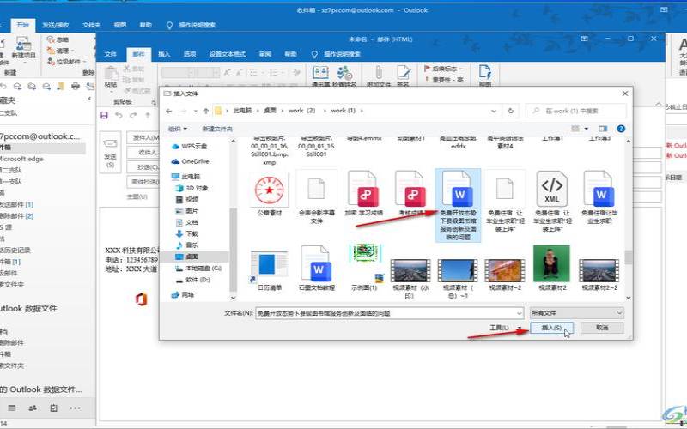Click the 插入(S) button in dialog

point(551,328)
